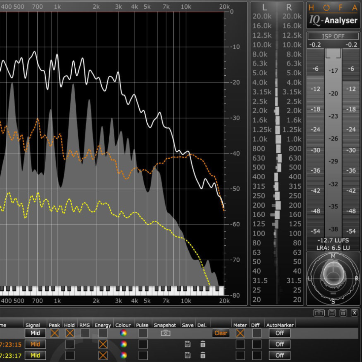This screenshot has width=362, height=362.
Task: Delete the yellow 7:23:17 snapshot
Action: click(x=203, y=355)
